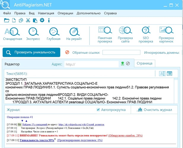Open the Найдено 1% совпадений link
This screenshot has width=183, height=148.
35,125
